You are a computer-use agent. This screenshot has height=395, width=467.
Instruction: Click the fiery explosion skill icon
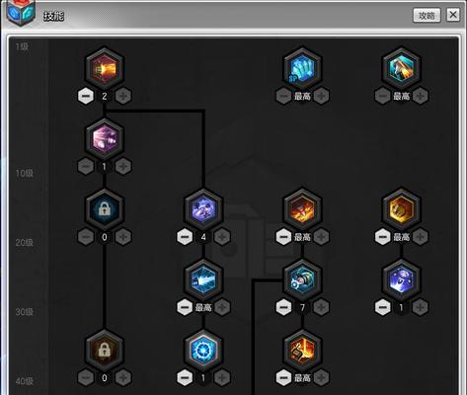[x=302, y=209]
